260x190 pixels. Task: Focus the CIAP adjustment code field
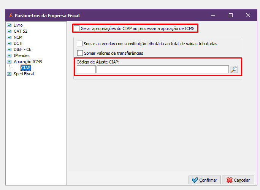(86, 69)
